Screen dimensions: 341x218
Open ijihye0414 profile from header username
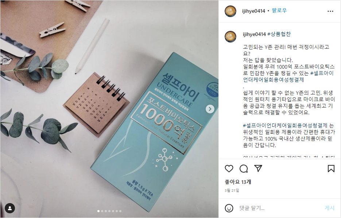coord(253,11)
